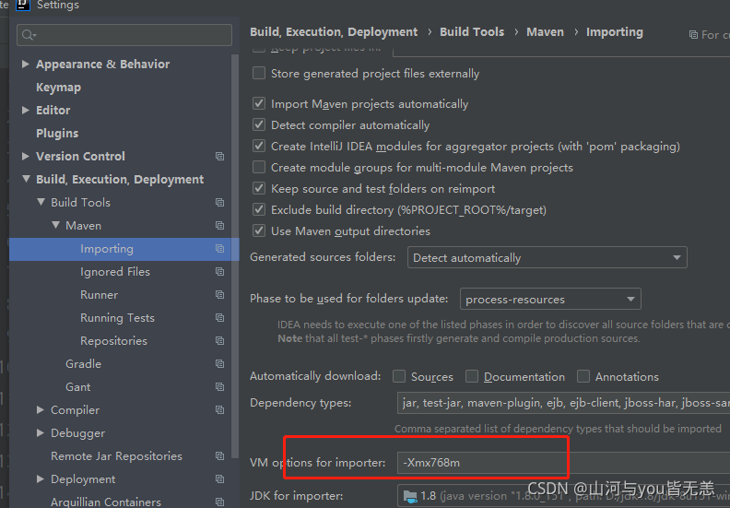The image size is (730, 508).
Task: Click Maven in breadcrumb path
Action: [545, 31]
